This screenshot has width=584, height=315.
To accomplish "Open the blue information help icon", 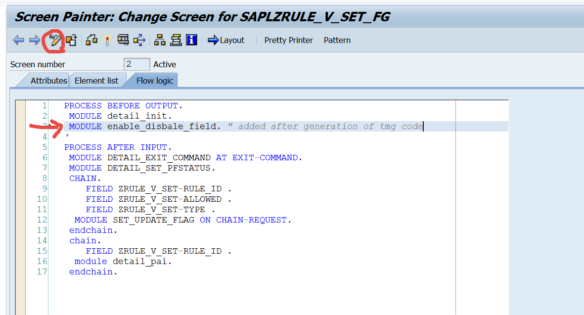I will click(x=191, y=40).
